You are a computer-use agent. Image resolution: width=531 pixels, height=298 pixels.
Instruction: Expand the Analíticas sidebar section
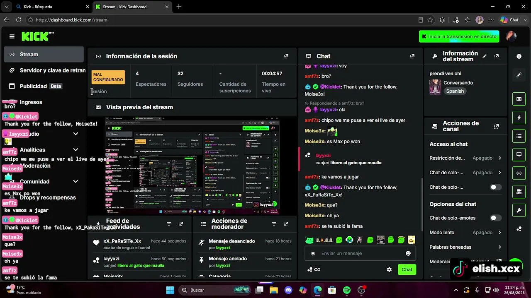[76, 150]
